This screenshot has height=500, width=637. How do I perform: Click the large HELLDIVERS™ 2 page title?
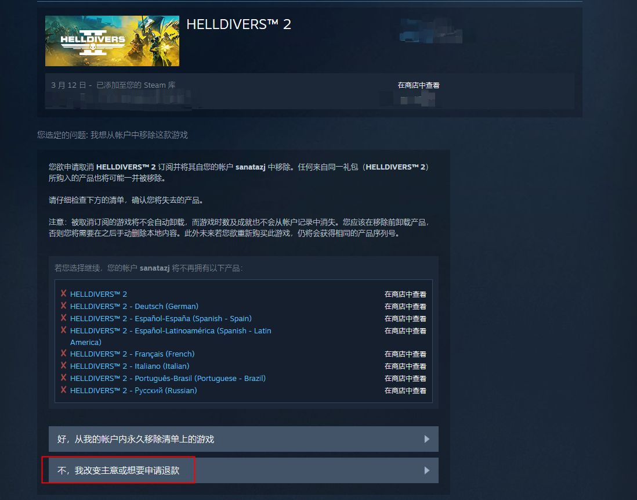(x=238, y=24)
